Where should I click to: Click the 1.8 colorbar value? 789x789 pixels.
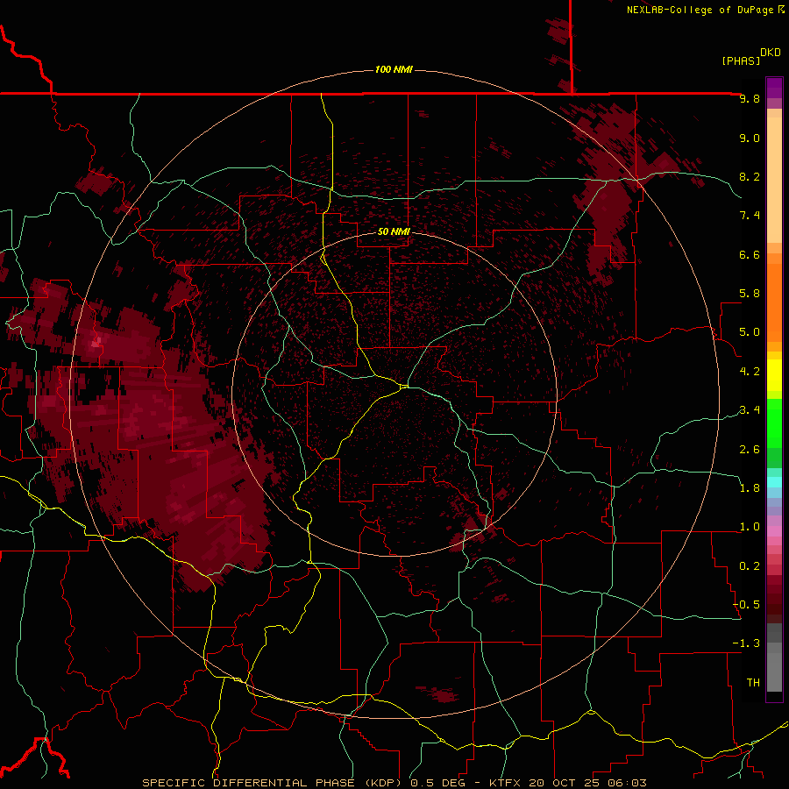(x=750, y=488)
